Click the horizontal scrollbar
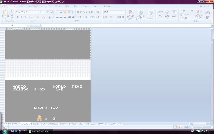Screen dimensions: 214x134 pyautogui.click(x=200, y=124)
